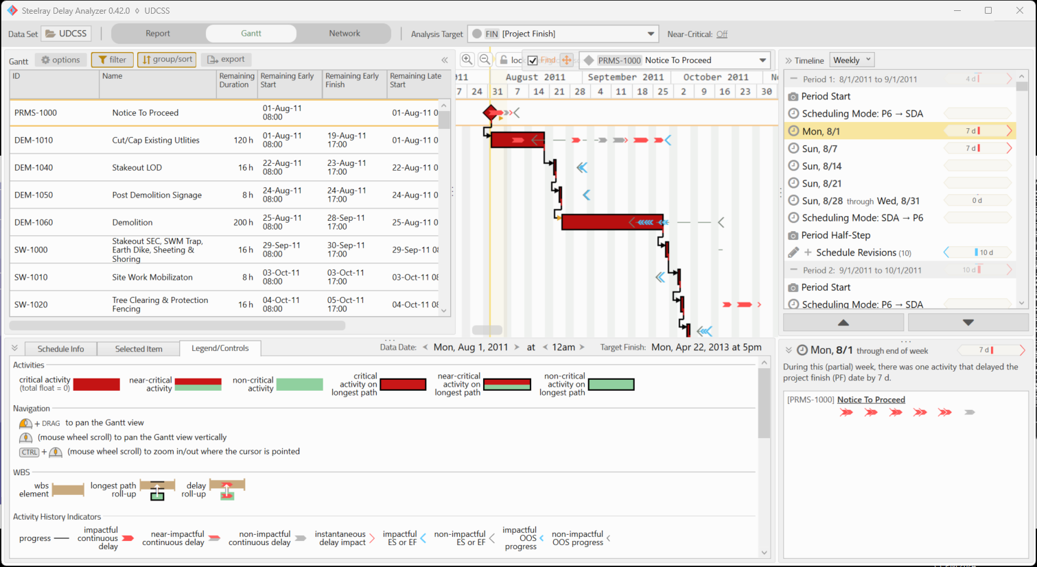The width and height of the screenshot is (1037, 567).
Task: Open the Analysis Target dropdown
Action: 650,34
